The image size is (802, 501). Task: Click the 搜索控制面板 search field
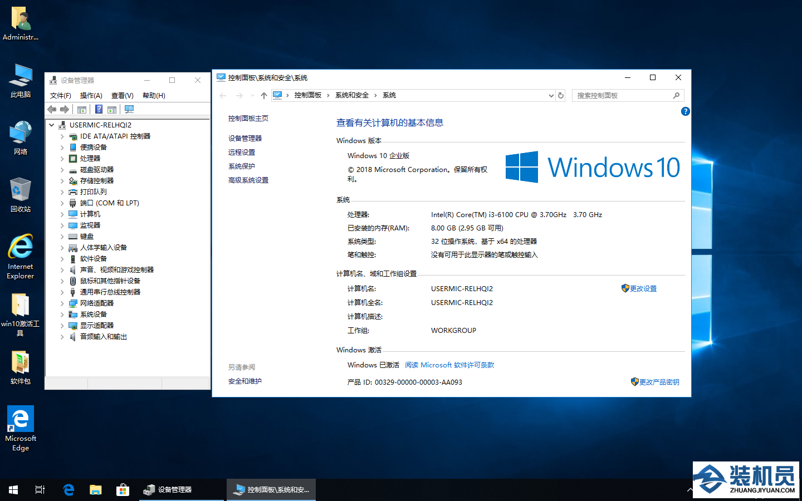coord(623,96)
